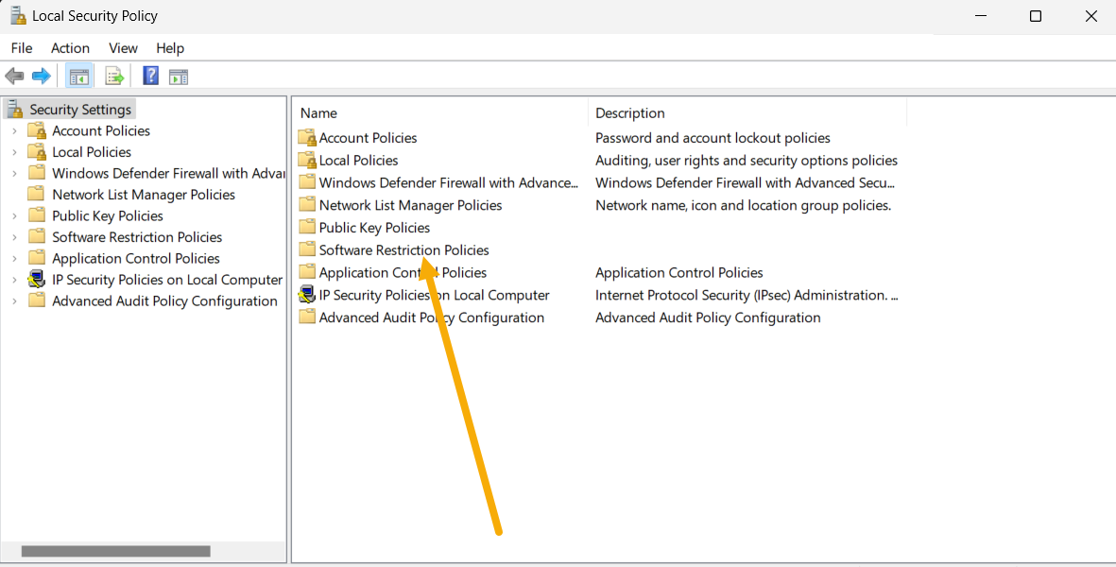Select Security Settings root node
This screenshot has height=567, width=1116.
click(x=79, y=109)
